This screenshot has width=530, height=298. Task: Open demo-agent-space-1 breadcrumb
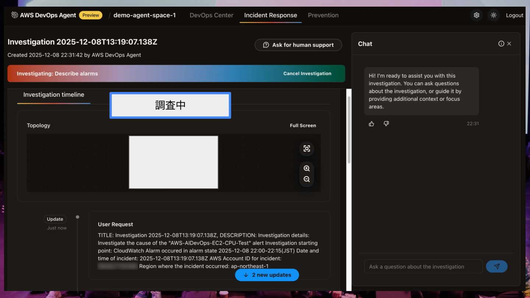[145, 15]
